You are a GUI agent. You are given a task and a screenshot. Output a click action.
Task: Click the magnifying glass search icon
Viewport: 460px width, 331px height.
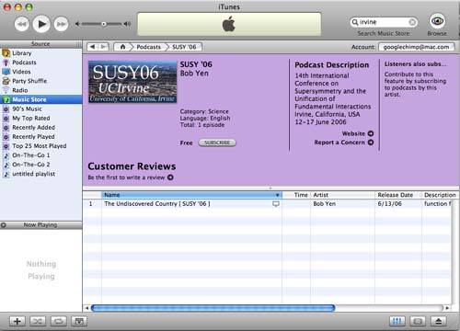coord(355,22)
